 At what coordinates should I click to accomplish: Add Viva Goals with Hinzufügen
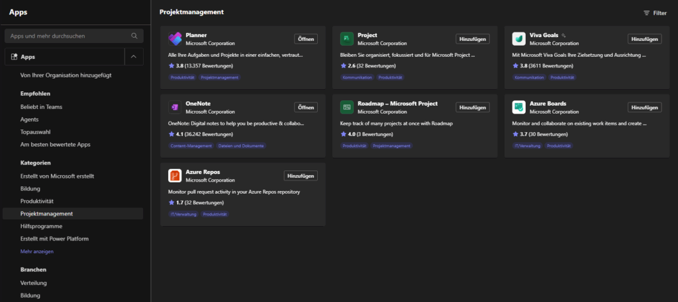[645, 39]
